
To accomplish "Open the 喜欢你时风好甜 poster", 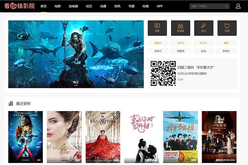I will (x=142, y=137).
